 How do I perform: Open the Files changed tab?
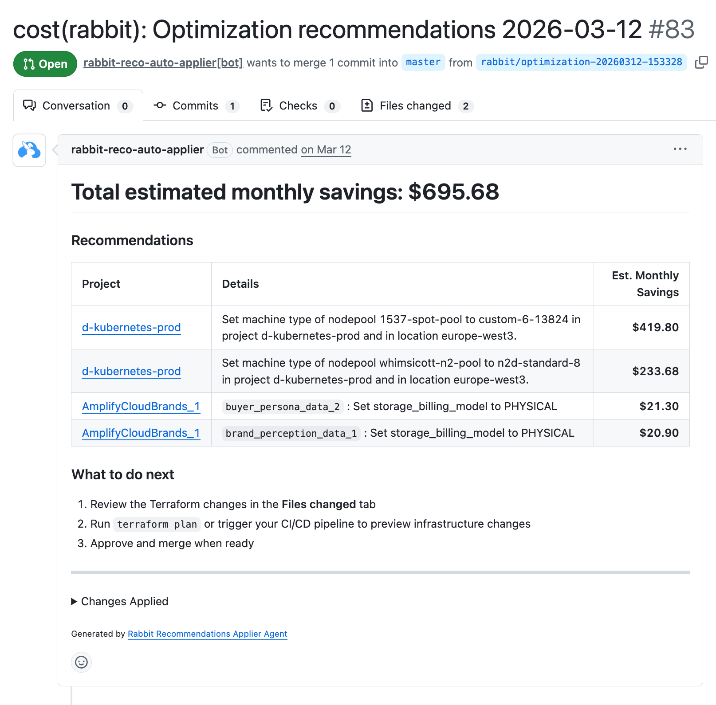click(417, 106)
